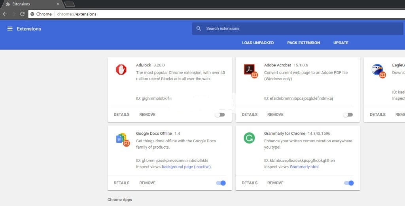Disable the Google Docs Offline toggle
This screenshot has height=206, width=405.
(221, 183)
